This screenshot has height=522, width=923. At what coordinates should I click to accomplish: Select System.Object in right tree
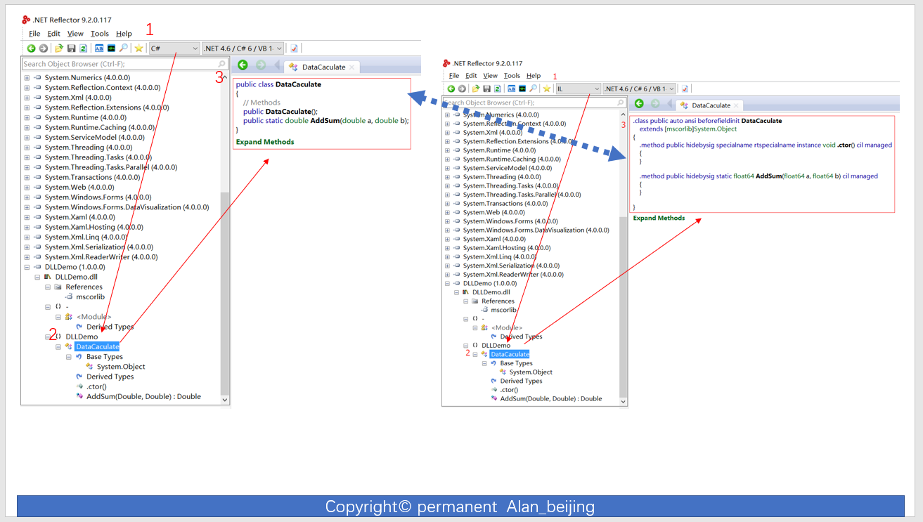[531, 372]
